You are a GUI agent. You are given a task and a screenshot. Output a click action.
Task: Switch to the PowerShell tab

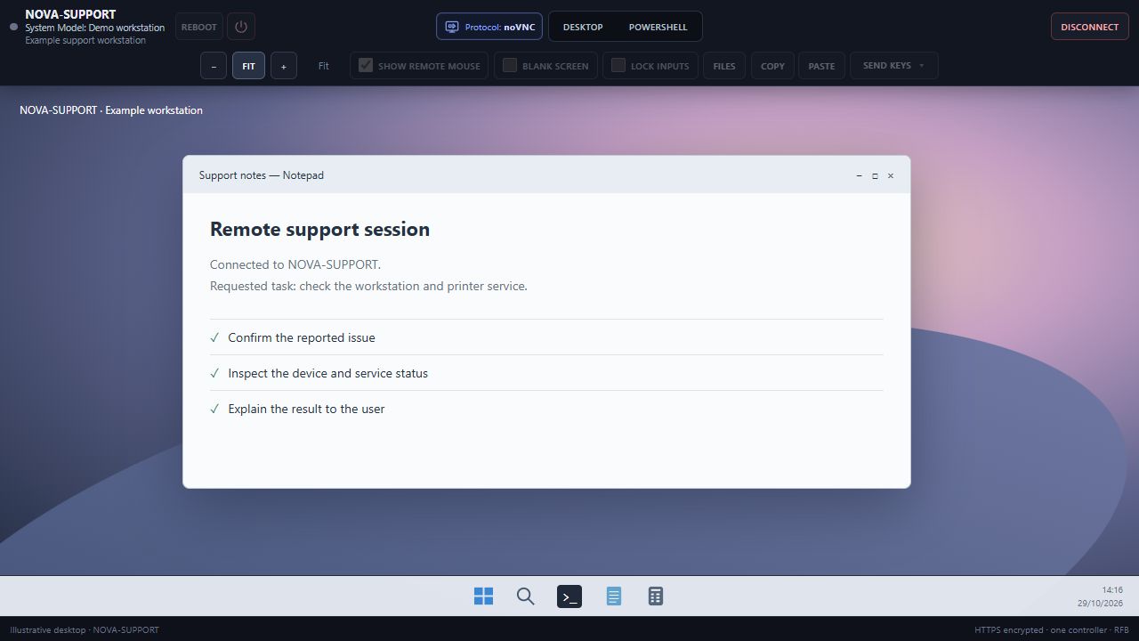pos(658,27)
